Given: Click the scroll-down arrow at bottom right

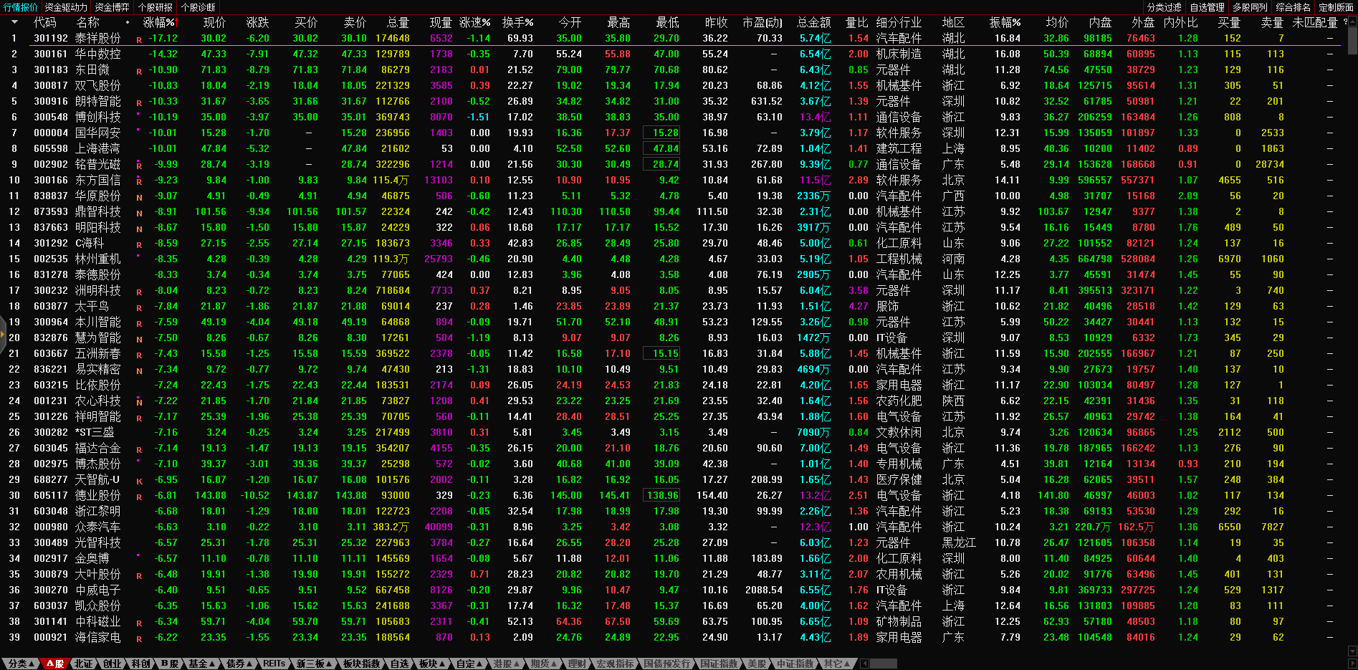Looking at the screenshot, I should (1352, 651).
